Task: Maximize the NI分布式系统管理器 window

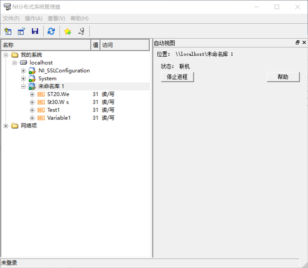Action: point(277,7)
